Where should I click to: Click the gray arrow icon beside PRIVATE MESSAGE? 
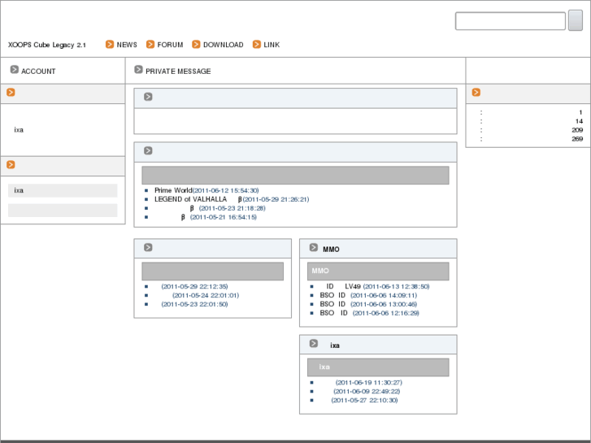(x=138, y=71)
